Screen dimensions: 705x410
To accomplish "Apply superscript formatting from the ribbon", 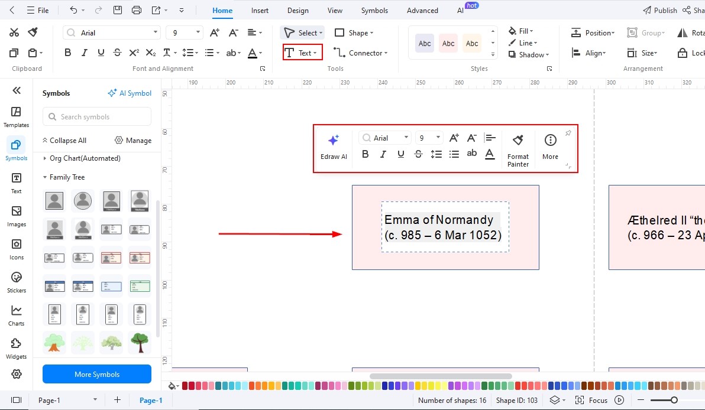I will point(134,52).
